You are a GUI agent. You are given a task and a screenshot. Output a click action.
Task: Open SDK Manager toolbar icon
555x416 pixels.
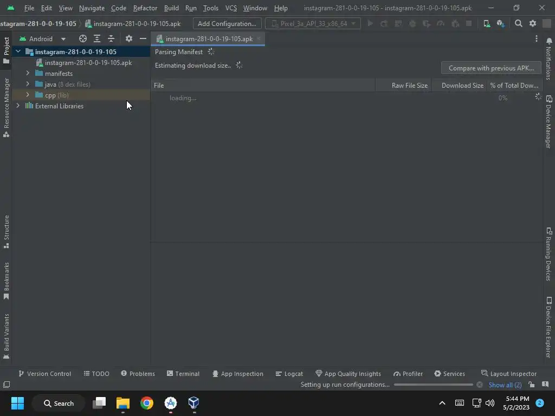click(x=500, y=24)
